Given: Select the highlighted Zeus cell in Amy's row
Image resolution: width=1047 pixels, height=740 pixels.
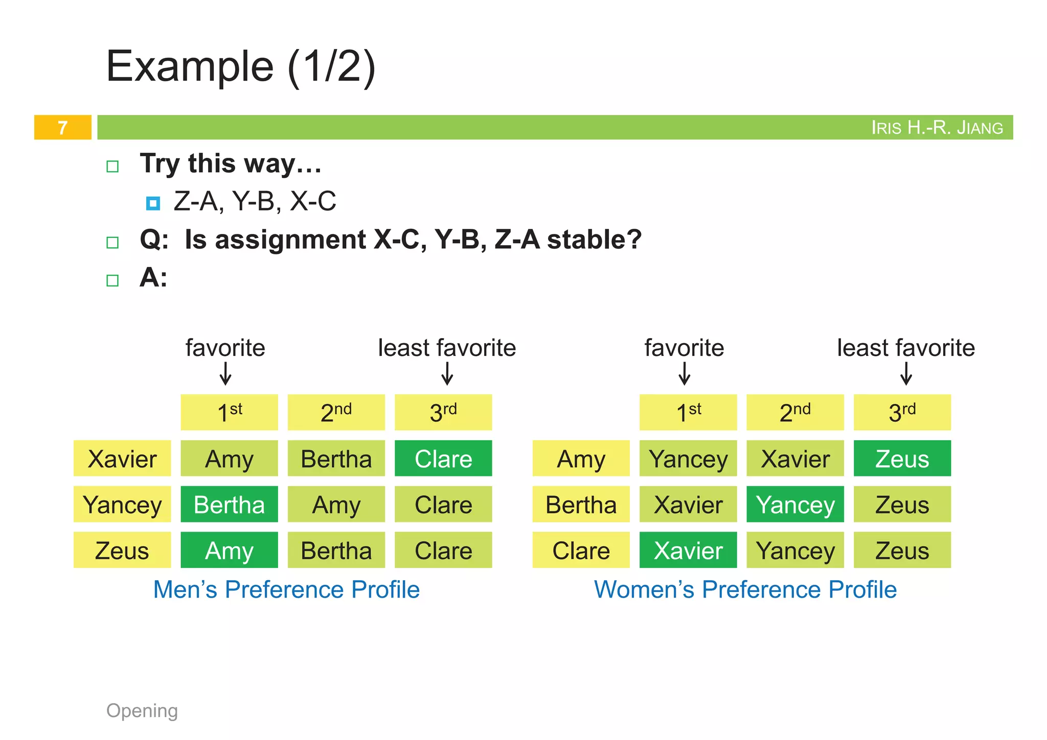Looking at the screenshot, I should pos(902,459).
